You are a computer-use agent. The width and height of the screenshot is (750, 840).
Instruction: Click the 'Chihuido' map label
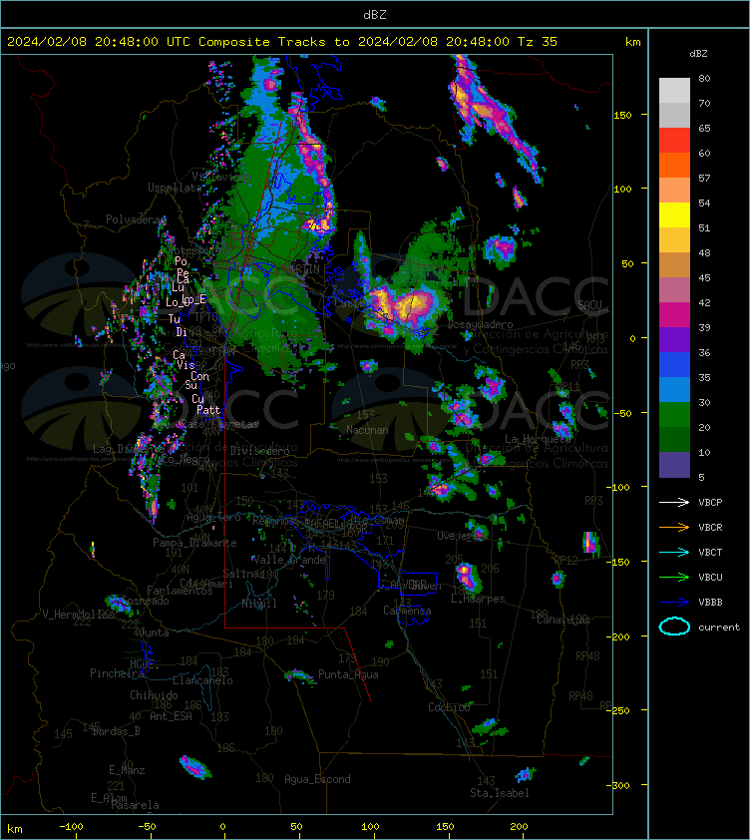(154, 694)
